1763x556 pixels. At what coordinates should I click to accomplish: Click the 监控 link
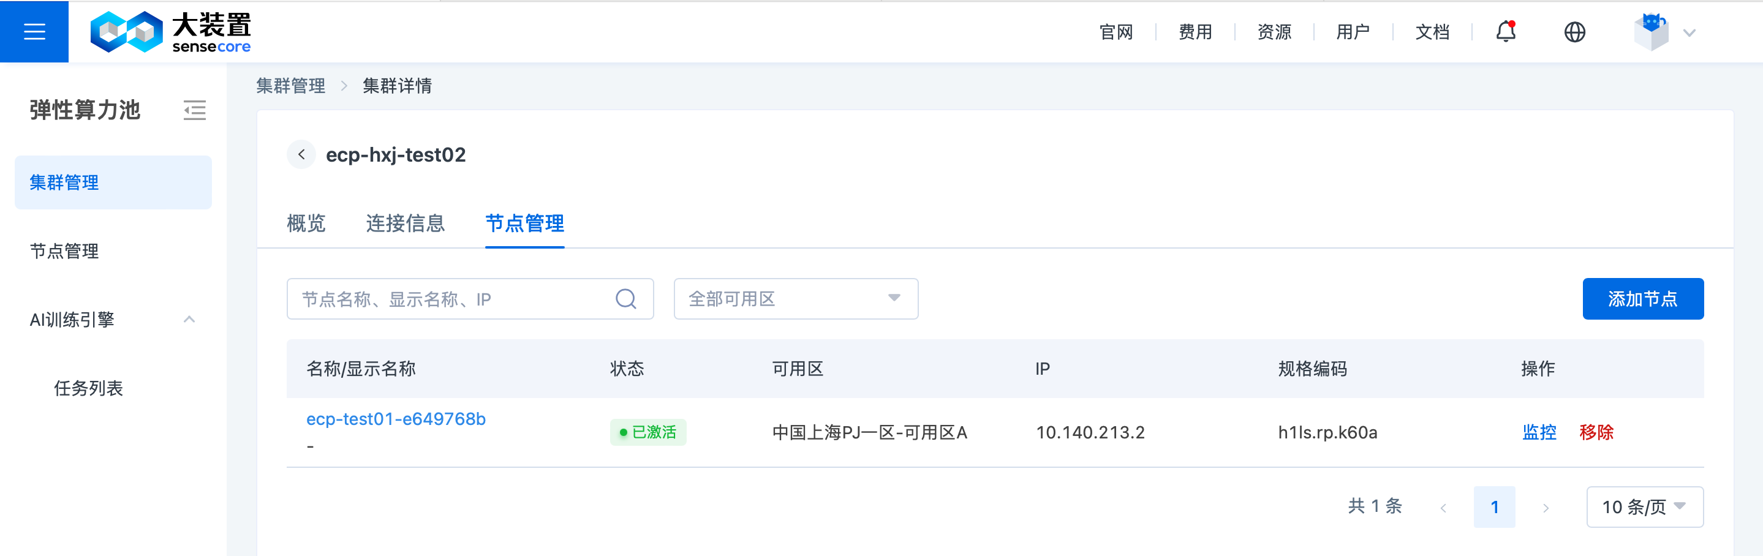[1539, 432]
